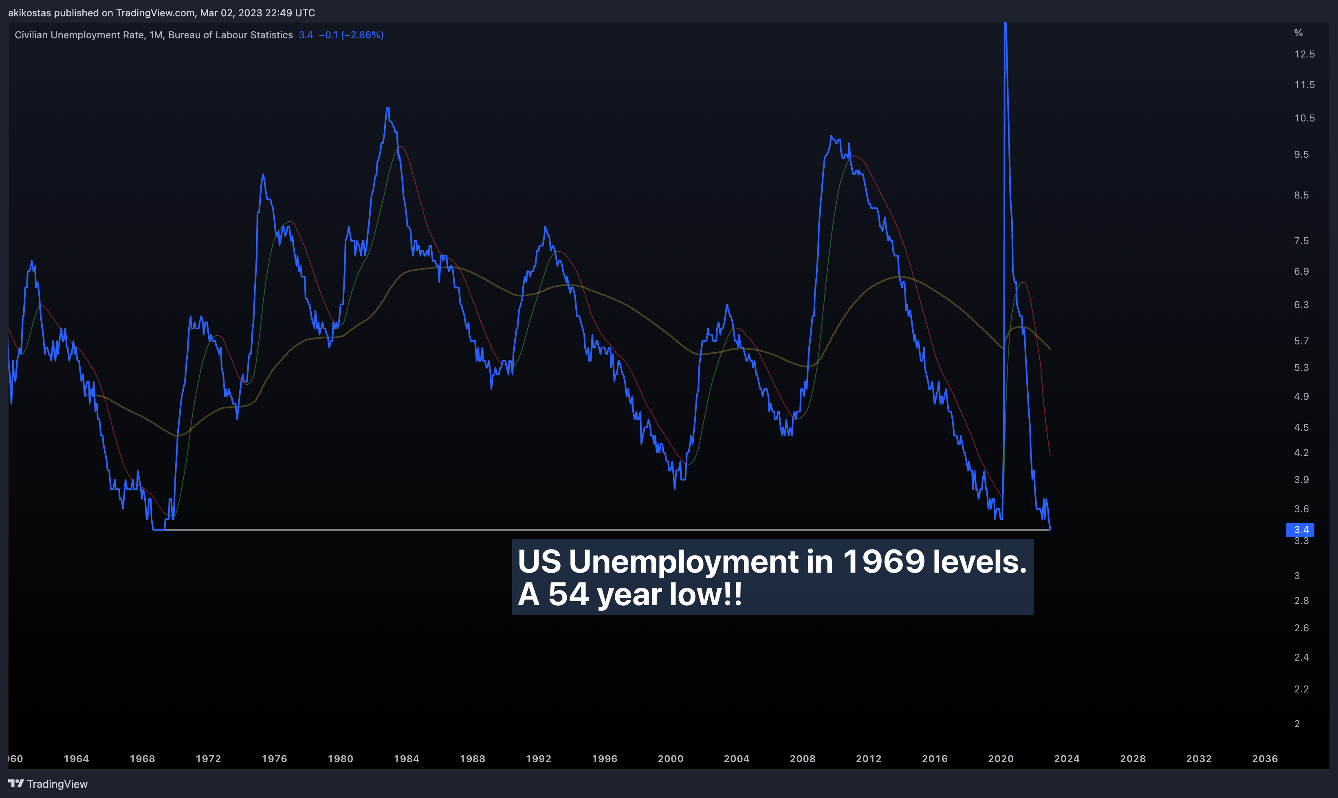Click the 2000 label on time axis
Image resolution: width=1338 pixels, height=798 pixels.
(671, 759)
